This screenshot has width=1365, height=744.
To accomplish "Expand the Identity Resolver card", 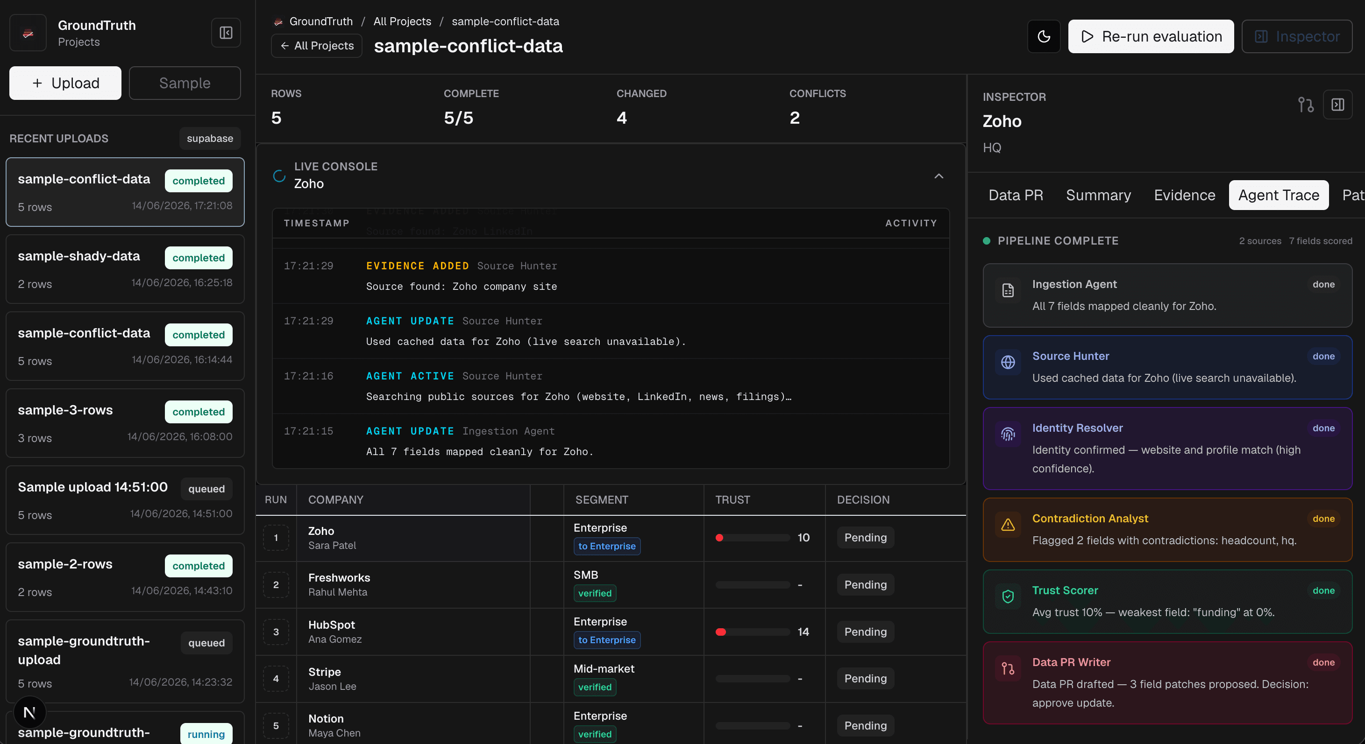I will coord(1167,449).
